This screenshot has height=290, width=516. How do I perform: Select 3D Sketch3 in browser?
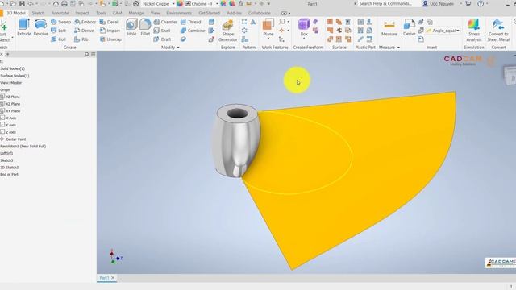point(10,168)
